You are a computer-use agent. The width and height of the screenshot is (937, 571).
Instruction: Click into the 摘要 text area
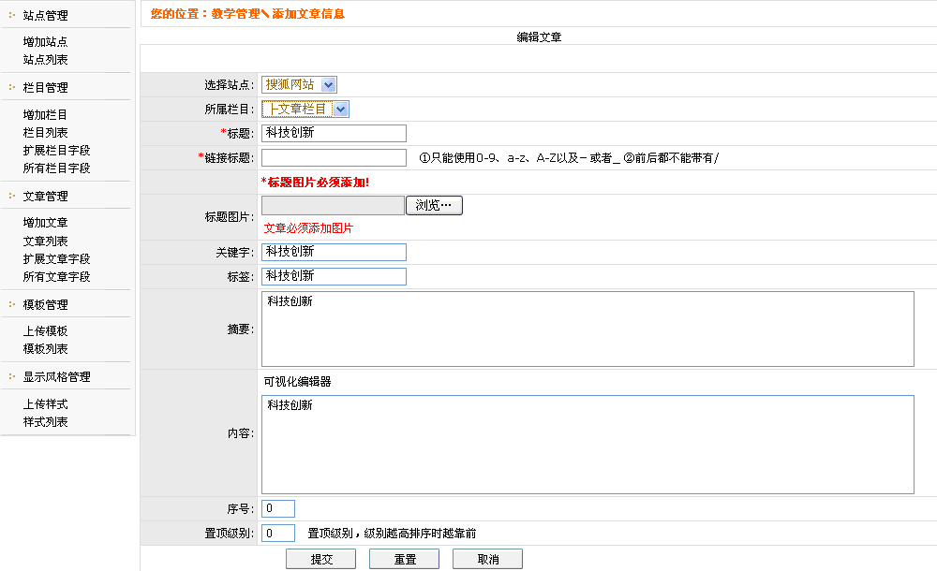coord(587,329)
